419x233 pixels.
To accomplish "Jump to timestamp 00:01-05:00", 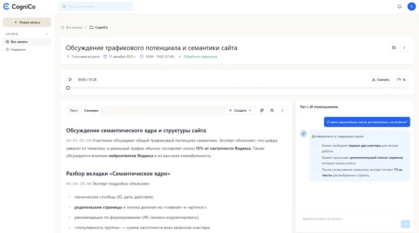I will tap(79, 141).
